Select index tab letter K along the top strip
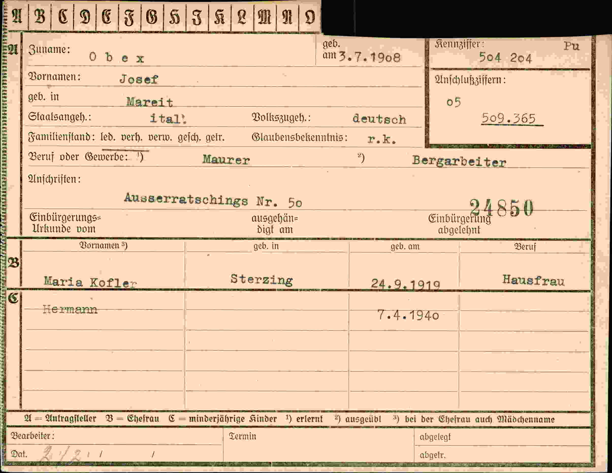 tap(219, 17)
